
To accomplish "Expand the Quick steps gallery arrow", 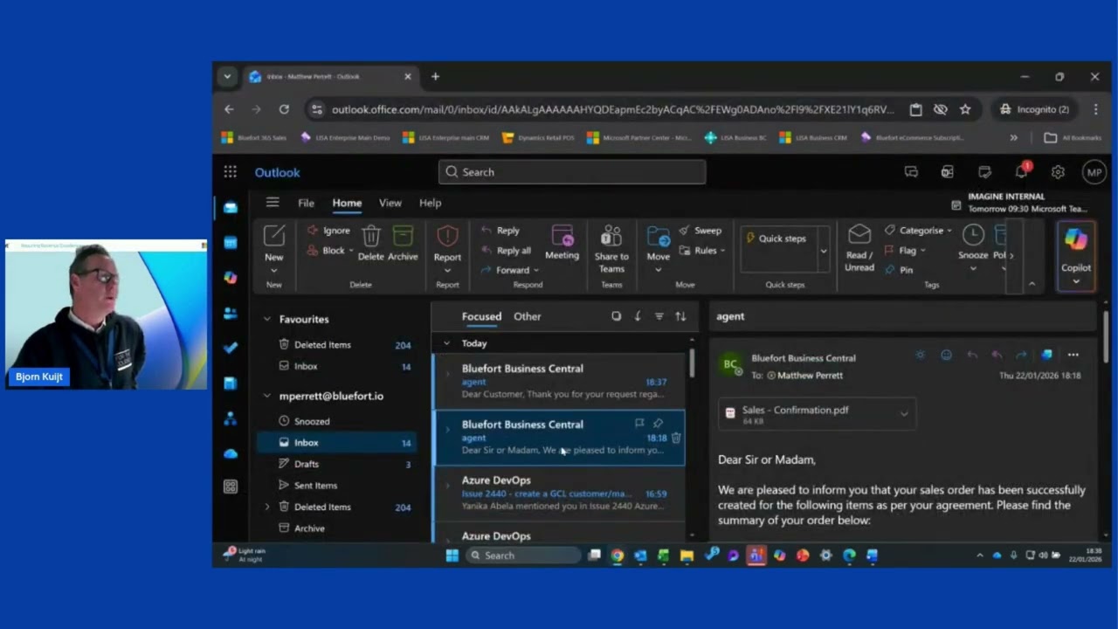I will click(x=823, y=251).
